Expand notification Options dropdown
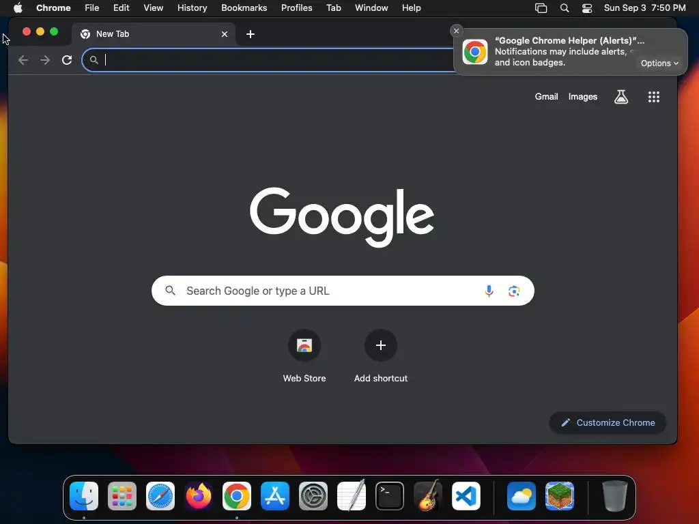The height and width of the screenshot is (524, 699). coord(659,63)
